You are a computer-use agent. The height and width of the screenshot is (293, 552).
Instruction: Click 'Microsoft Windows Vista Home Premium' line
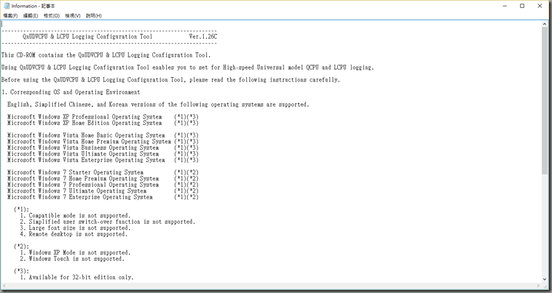(103, 142)
